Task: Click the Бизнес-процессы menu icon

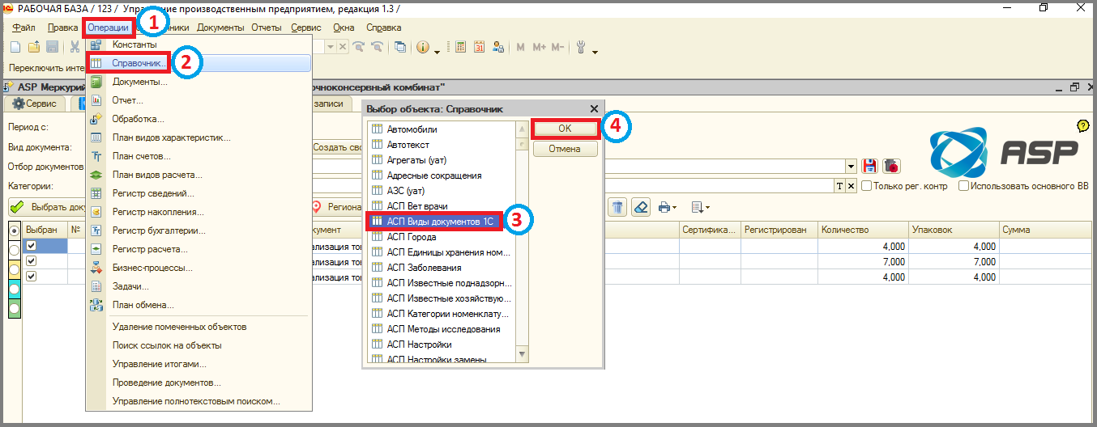Action: [x=96, y=268]
